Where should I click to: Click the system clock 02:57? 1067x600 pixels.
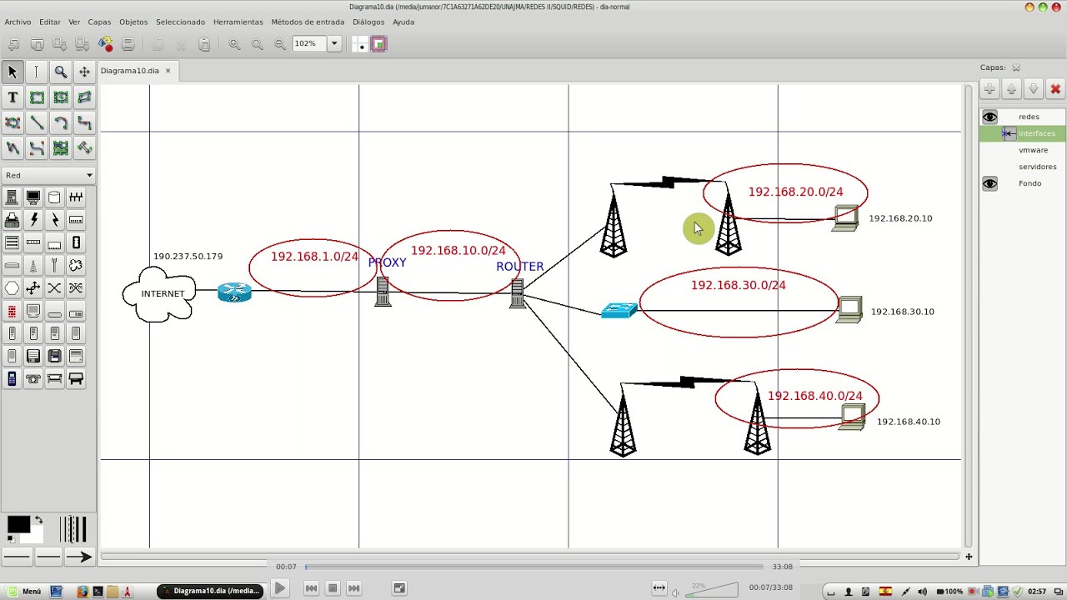1037,592
